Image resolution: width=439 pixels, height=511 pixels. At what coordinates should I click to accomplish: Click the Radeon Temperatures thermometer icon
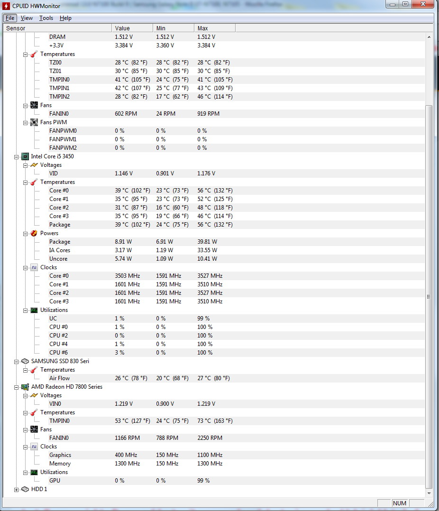34,412
